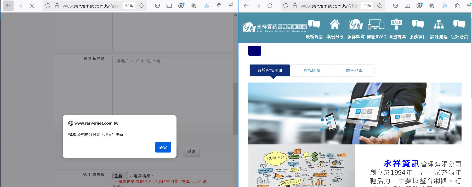The width and height of the screenshot is (472, 187).
Task: Click 影音超連結 field label
Action: pos(95,59)
